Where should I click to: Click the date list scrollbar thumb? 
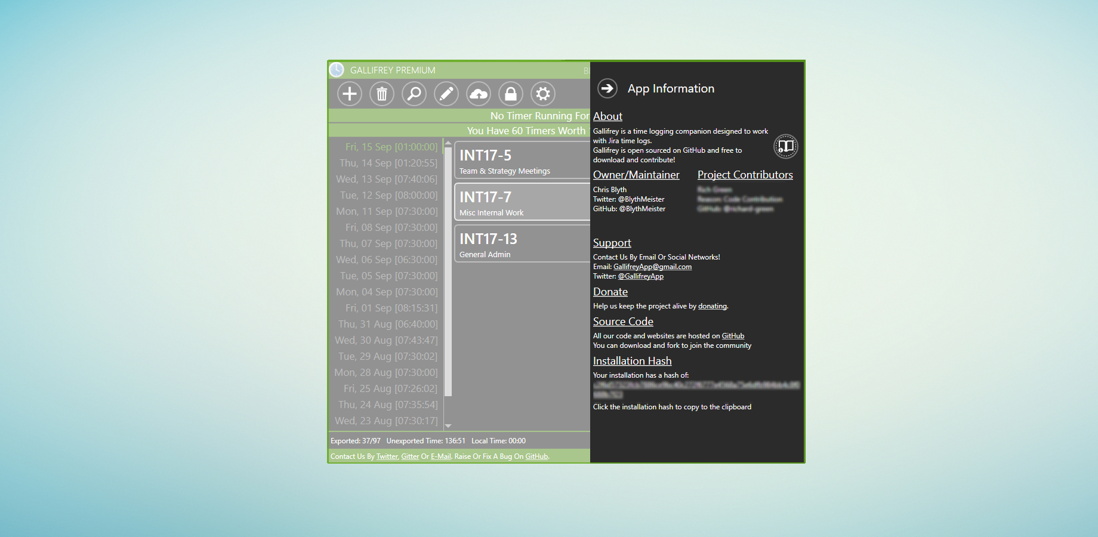pyautogui.click(x=448, y=272)
